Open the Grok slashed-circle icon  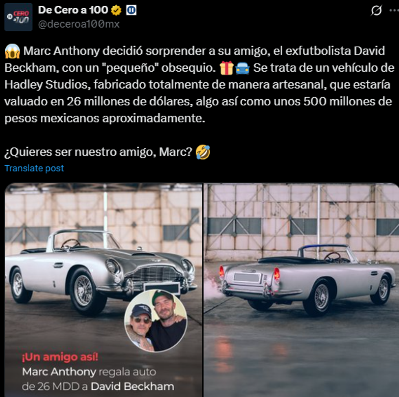(x=376, y=11)
